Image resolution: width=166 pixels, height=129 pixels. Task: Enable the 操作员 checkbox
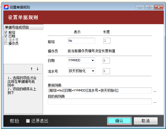click(x=6, y=43)
